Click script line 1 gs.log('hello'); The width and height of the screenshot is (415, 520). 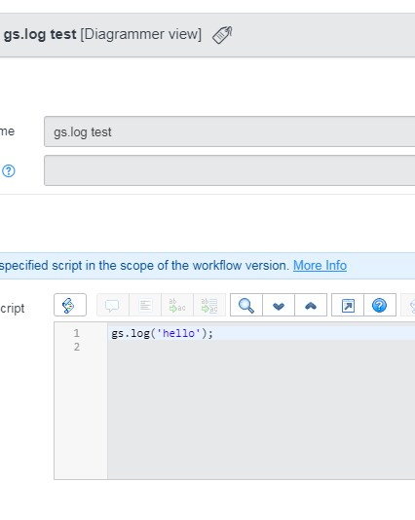pos(162,333)
